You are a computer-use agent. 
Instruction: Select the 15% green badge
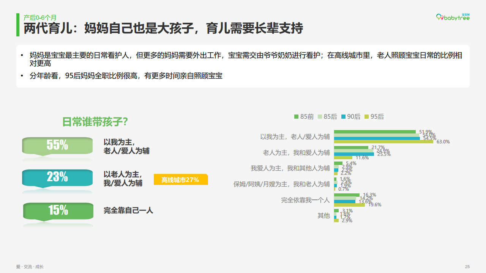tap(58, 210)
